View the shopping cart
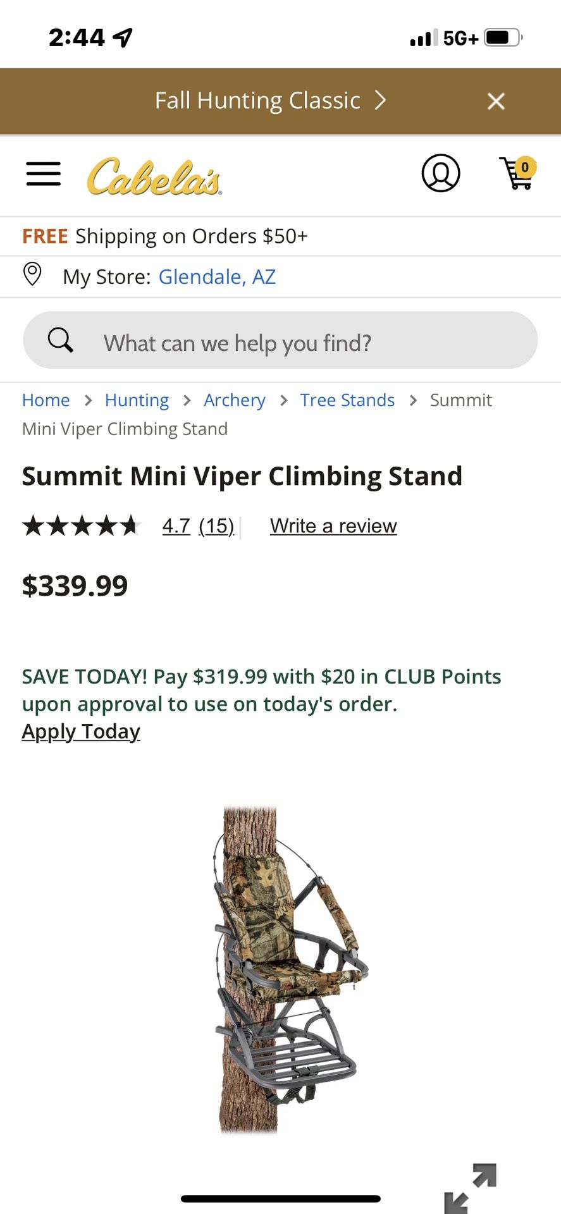The height and width of the screenshot is (1214, 561). click(x=517, y=174)
